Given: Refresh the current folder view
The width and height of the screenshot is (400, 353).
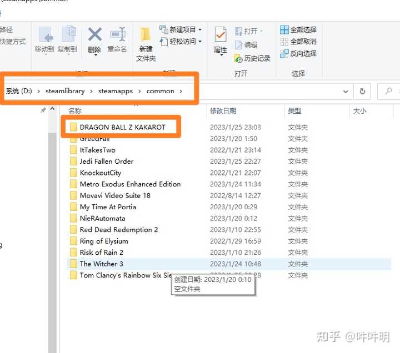Looking at the screenshot, I should (x=362, y=91).
